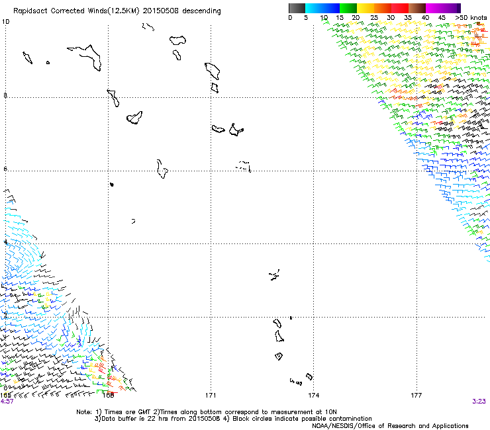Click the 'Note: 1) Times are GMT' footnote line

(207, 412)
